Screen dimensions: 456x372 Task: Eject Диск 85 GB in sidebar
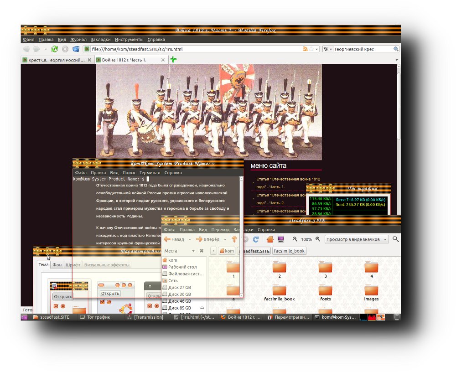click(x=202, y=308)
